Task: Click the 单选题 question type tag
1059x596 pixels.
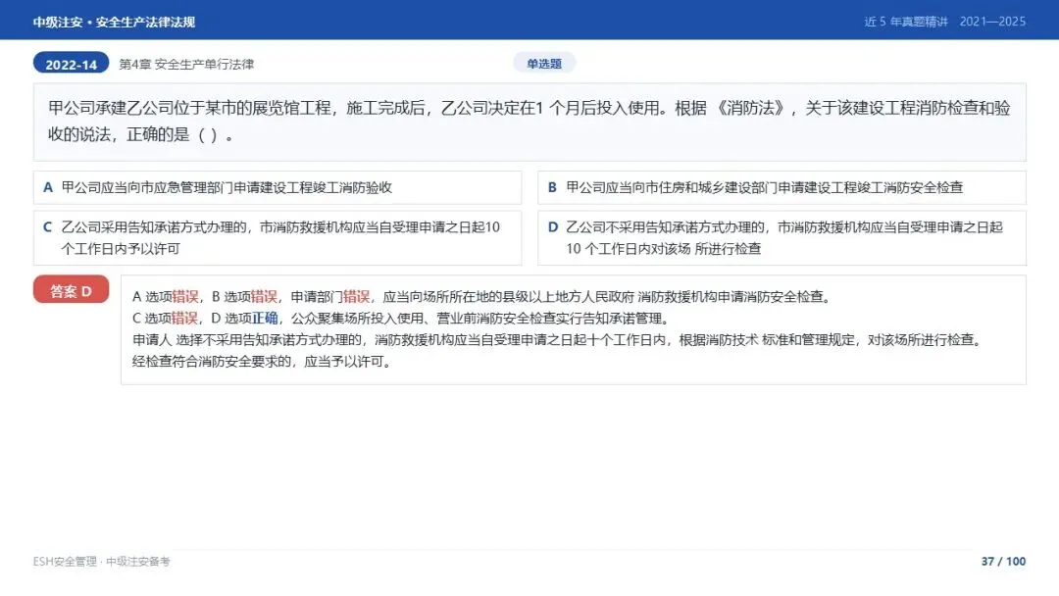Action: (544, 64)
